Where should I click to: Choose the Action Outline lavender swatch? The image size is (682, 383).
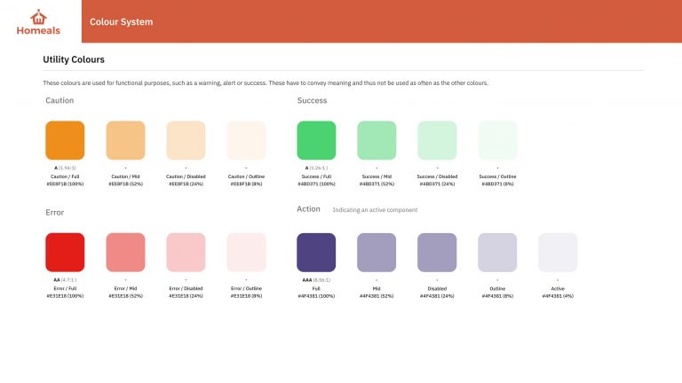(x=497, y=253)
